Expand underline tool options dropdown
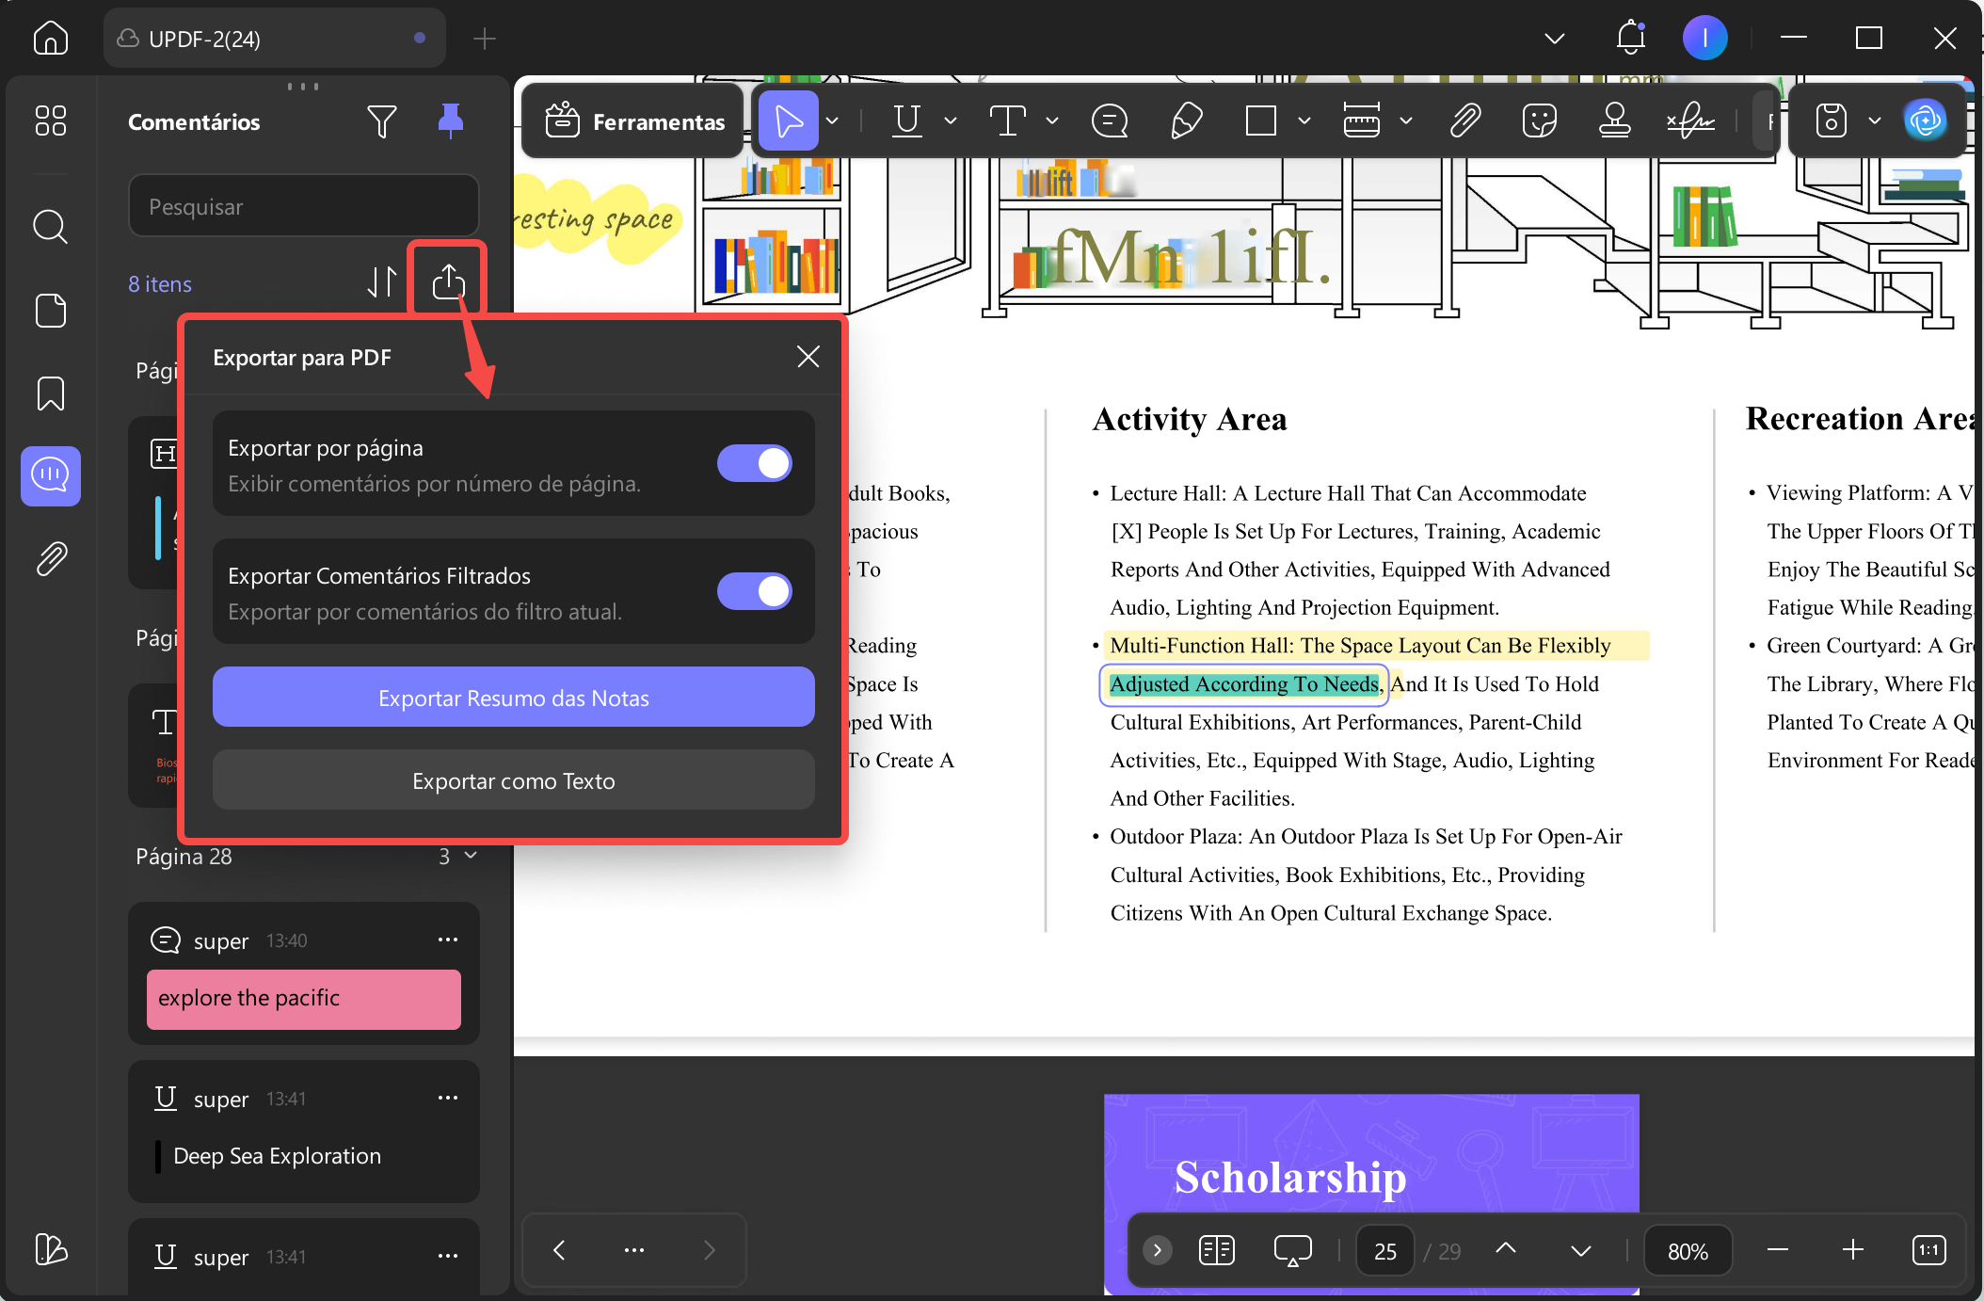 pyautogui.click(x=951, y=120)
